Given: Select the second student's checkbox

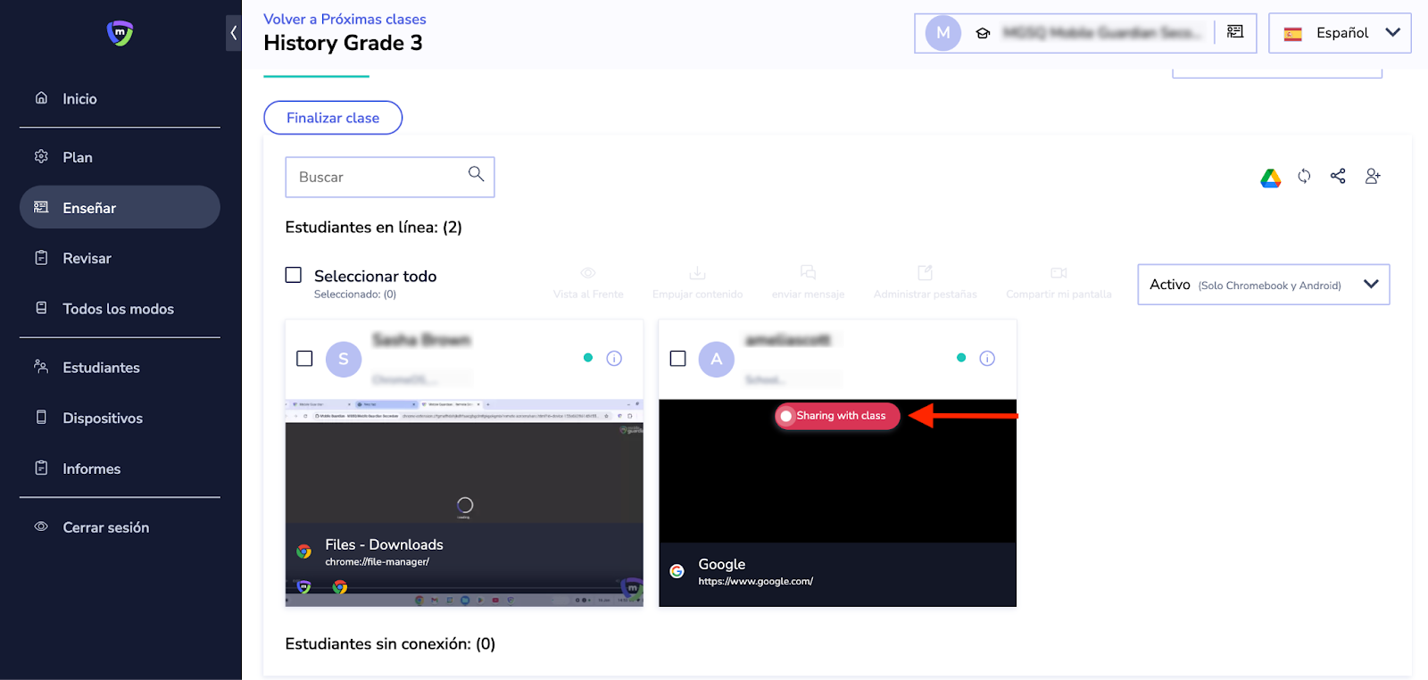Looking at the screenshot, I should pyautogui.click(x=678, y=359).
